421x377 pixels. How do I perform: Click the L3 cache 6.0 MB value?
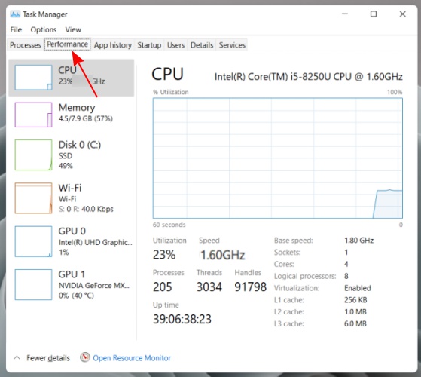(x=355, y=323)
